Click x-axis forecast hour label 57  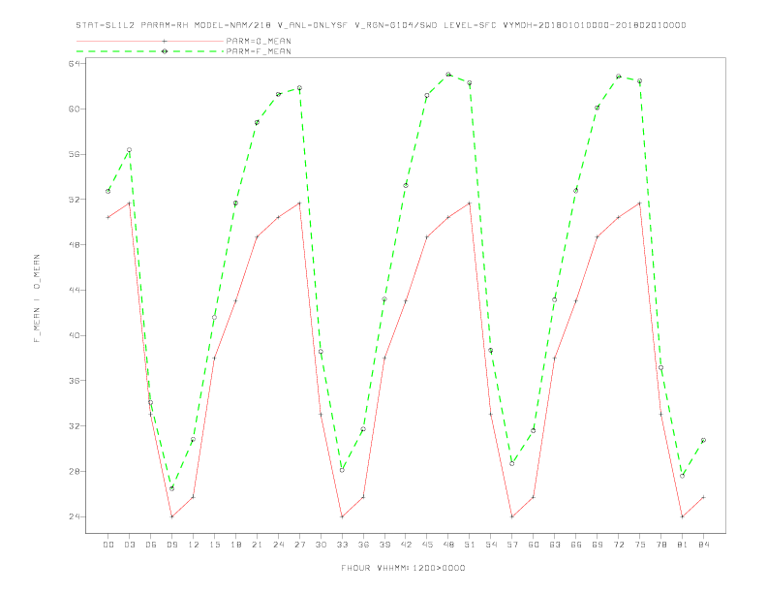512,545
